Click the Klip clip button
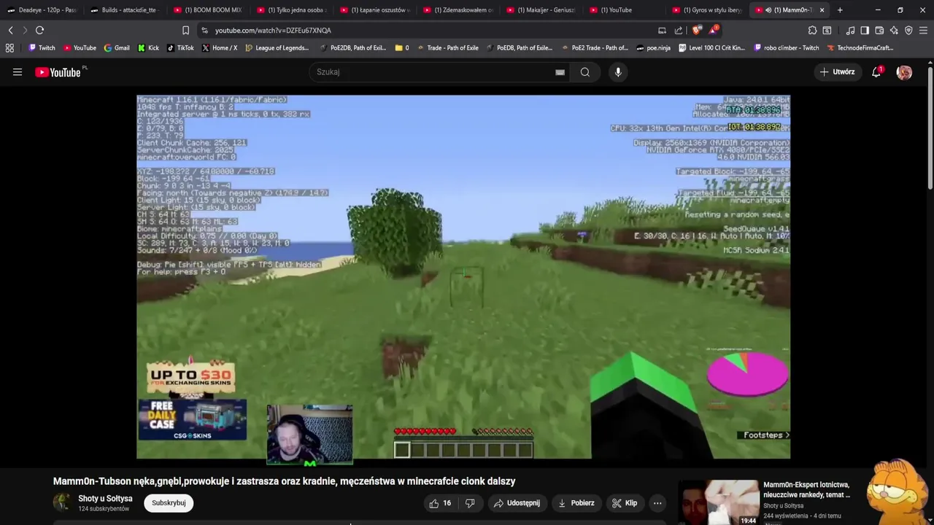This screenshot has width=934, height=525. click(625, 503)
